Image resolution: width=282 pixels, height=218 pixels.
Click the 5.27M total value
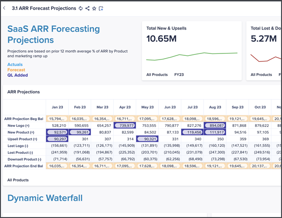(x=264, y=38)
